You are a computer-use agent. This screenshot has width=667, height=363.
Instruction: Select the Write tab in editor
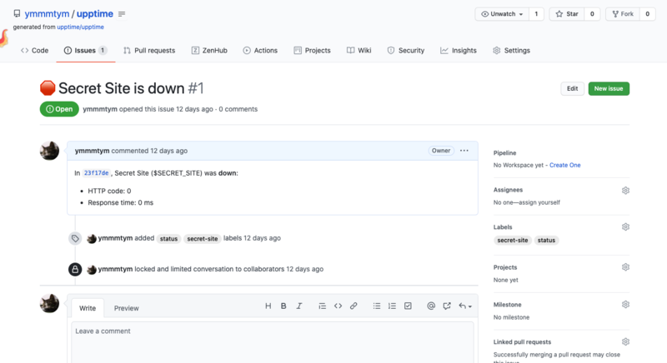pos(88,308)
